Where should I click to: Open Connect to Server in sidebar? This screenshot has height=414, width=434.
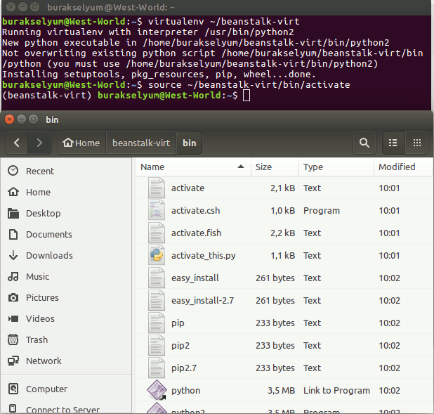point(63,409)
